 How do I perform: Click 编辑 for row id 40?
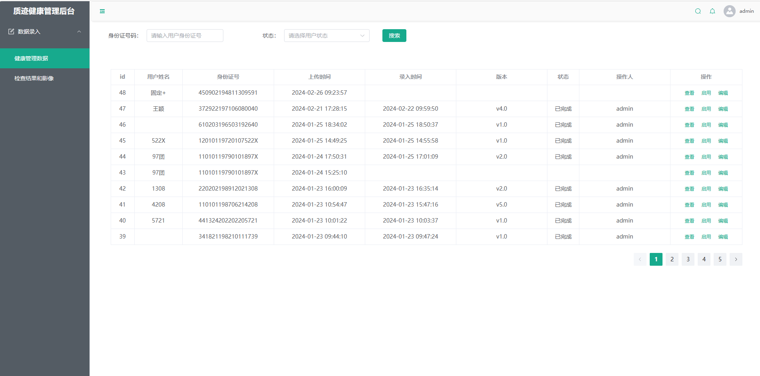point(723,221)
